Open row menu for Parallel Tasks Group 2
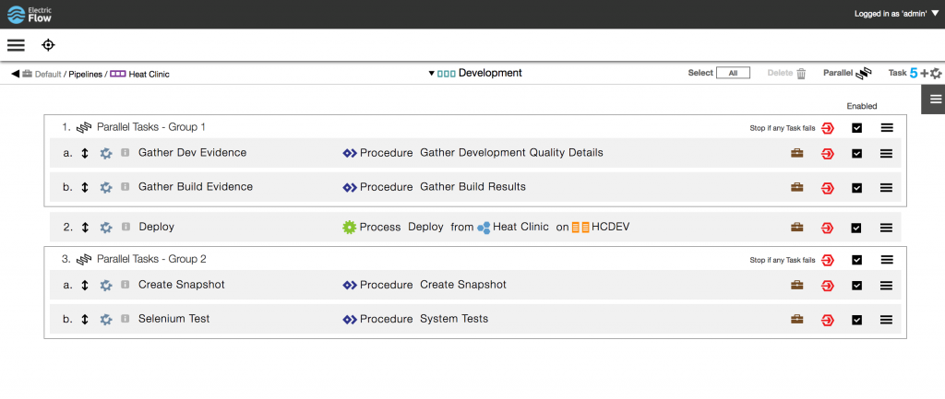This screenshot has height=399, width=945. tap(887, 260)
